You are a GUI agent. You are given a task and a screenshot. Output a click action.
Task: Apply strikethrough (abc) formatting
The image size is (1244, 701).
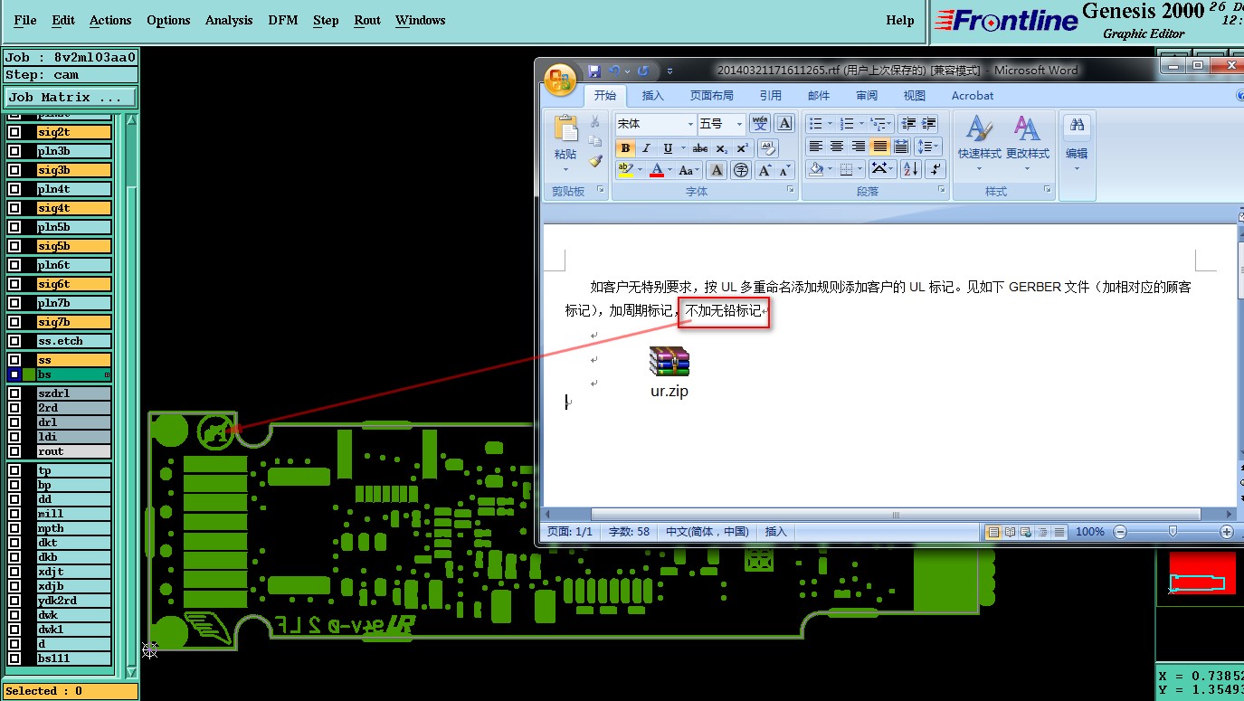click(700, 148)
